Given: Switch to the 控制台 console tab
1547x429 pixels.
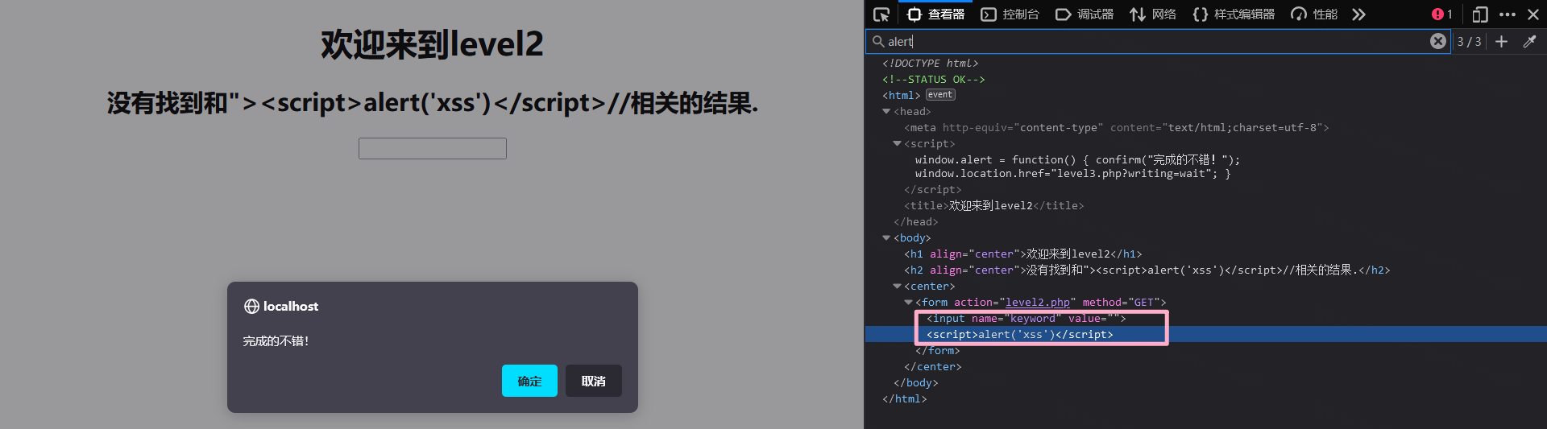Looking at the screenshot, I should pos(1010,14).
